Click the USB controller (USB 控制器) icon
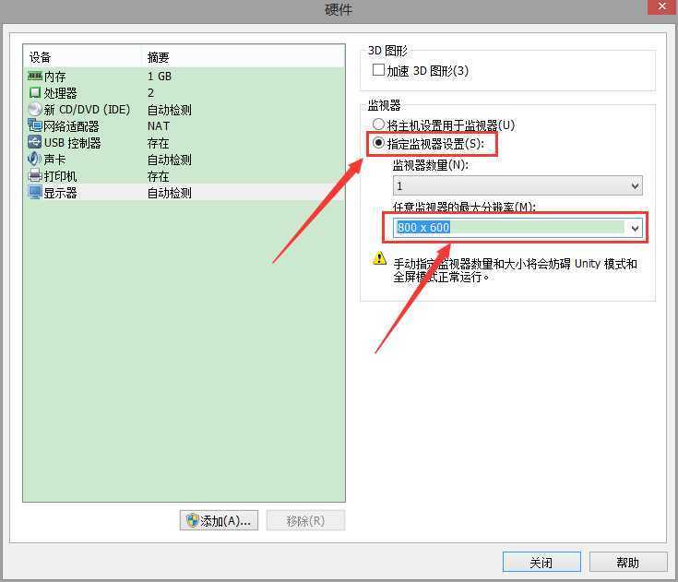678x582 pixels. click(35, 142)
